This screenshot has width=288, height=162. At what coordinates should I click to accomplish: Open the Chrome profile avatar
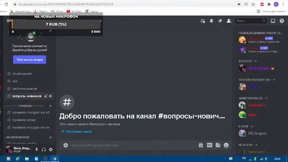(276, 4)
